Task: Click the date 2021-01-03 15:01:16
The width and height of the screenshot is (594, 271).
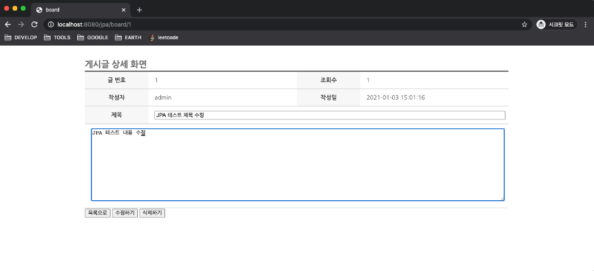Action: click(396, 97)
